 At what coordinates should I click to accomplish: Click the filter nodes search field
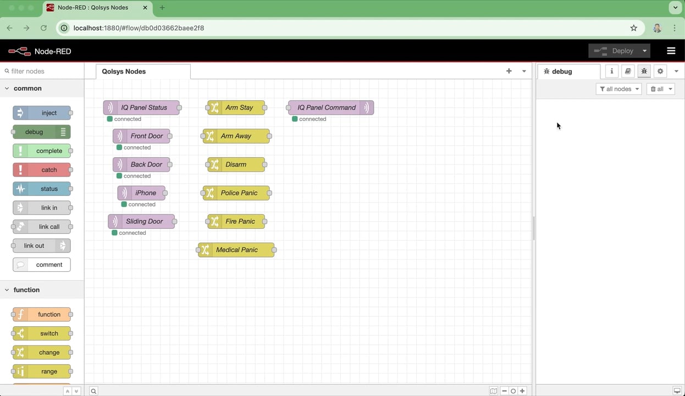tap(42, 71)
